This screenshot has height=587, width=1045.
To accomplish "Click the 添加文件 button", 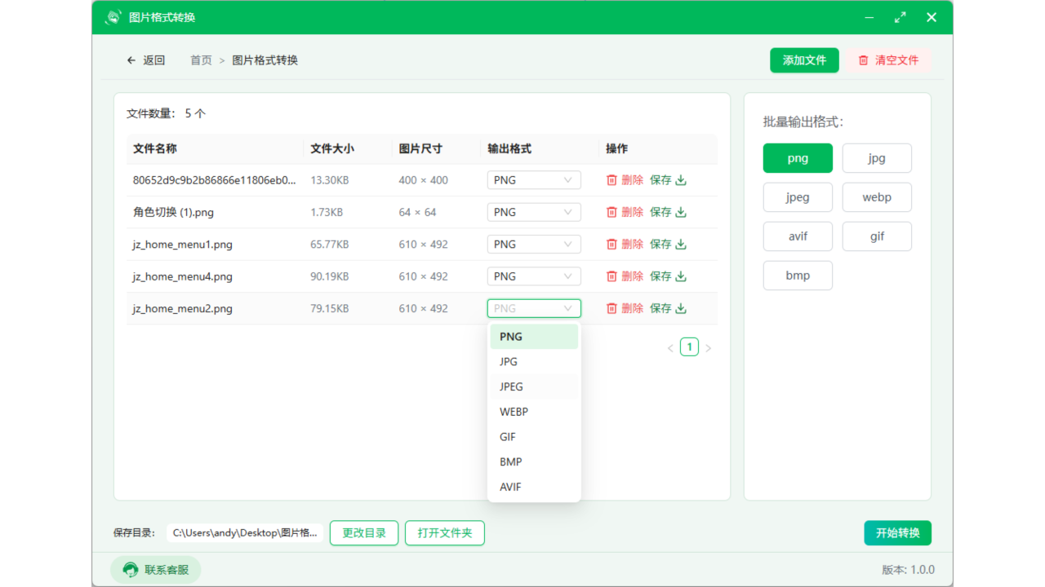I will 804,60.
